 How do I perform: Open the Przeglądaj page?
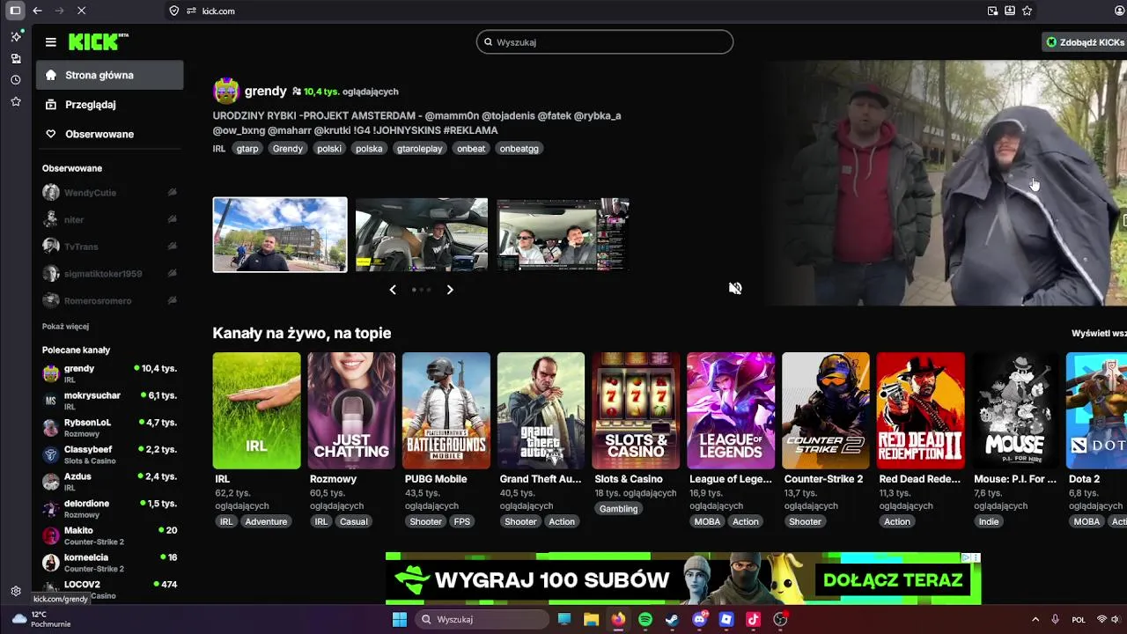(x=110, y=105)
